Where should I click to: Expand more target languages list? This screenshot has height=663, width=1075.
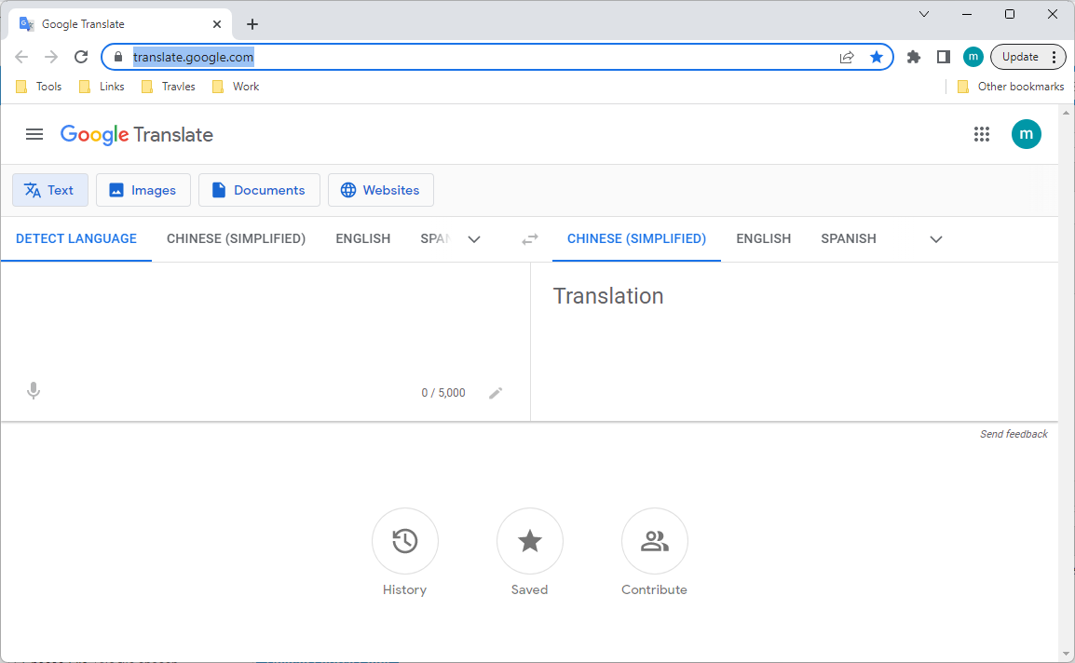936,239
